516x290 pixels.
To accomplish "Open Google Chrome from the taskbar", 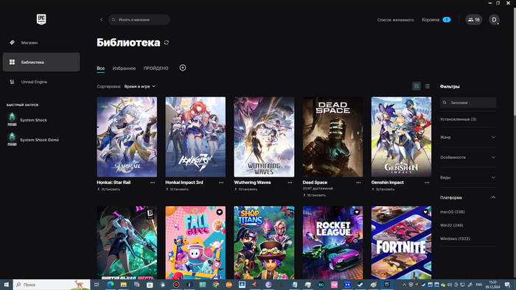I will pyautogui.click(x=216, y=285).
